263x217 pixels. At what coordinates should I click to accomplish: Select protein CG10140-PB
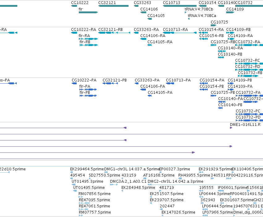tap(220, 108)
